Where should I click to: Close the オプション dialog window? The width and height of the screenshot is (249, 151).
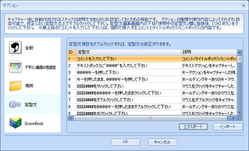click(243, 6)
